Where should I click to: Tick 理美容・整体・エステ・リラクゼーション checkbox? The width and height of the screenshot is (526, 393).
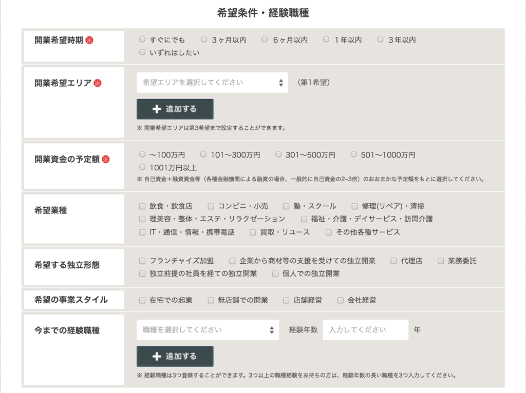(142, 219)
